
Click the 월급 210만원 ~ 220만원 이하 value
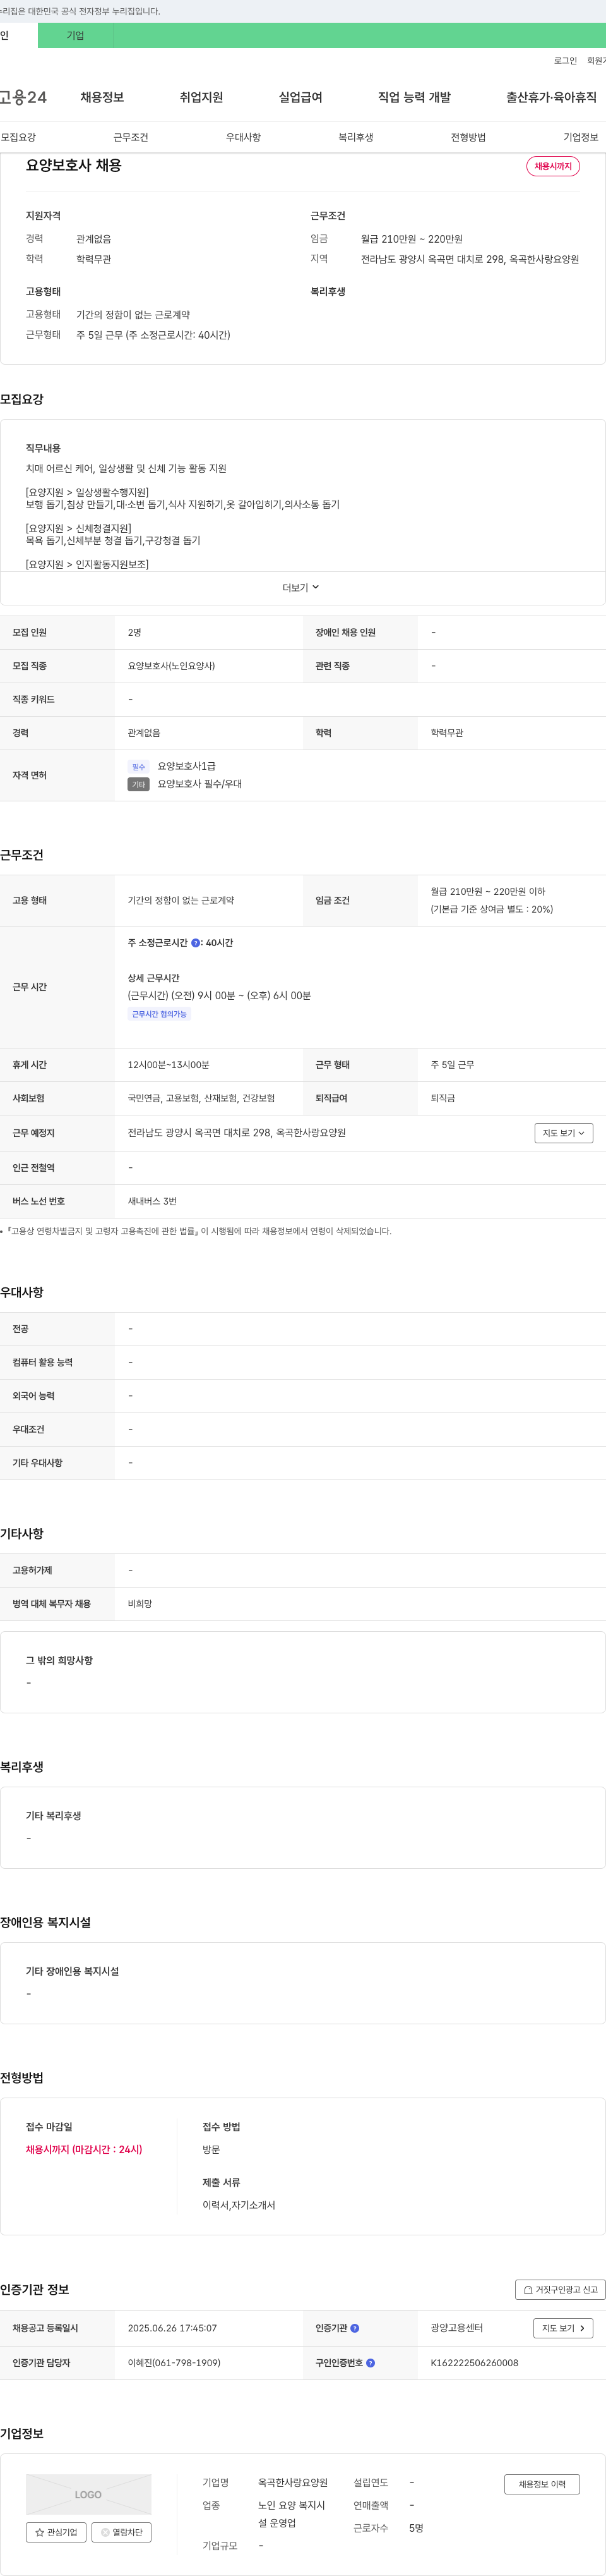pyautogui.click(x=488, y=891)
